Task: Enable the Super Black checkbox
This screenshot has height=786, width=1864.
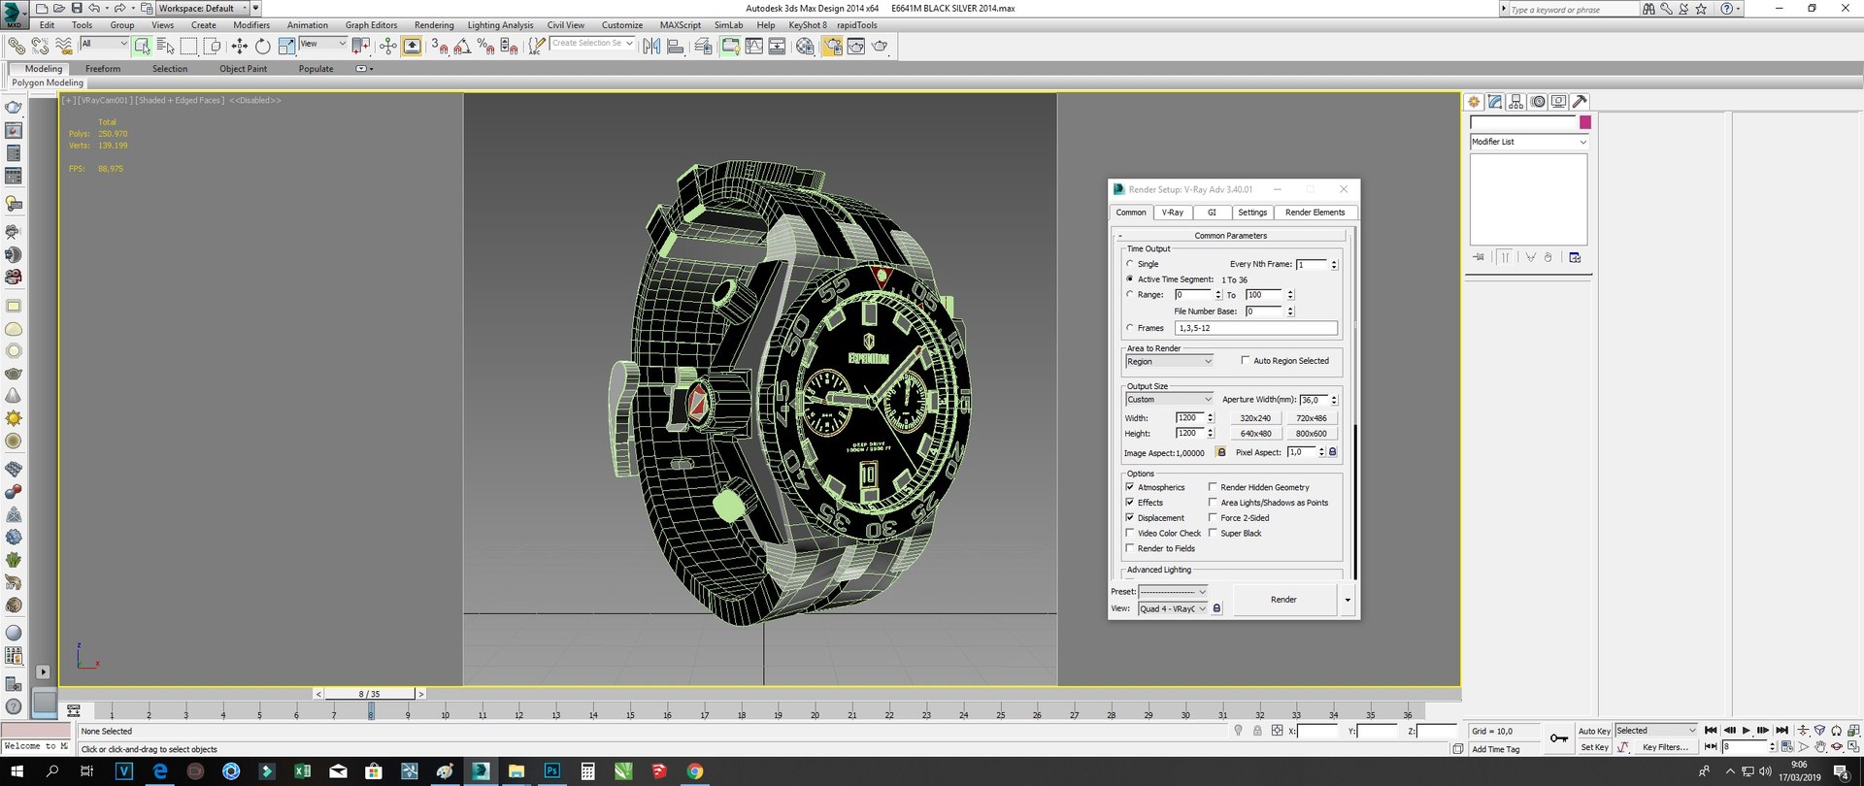Action: pos(1213,533)
